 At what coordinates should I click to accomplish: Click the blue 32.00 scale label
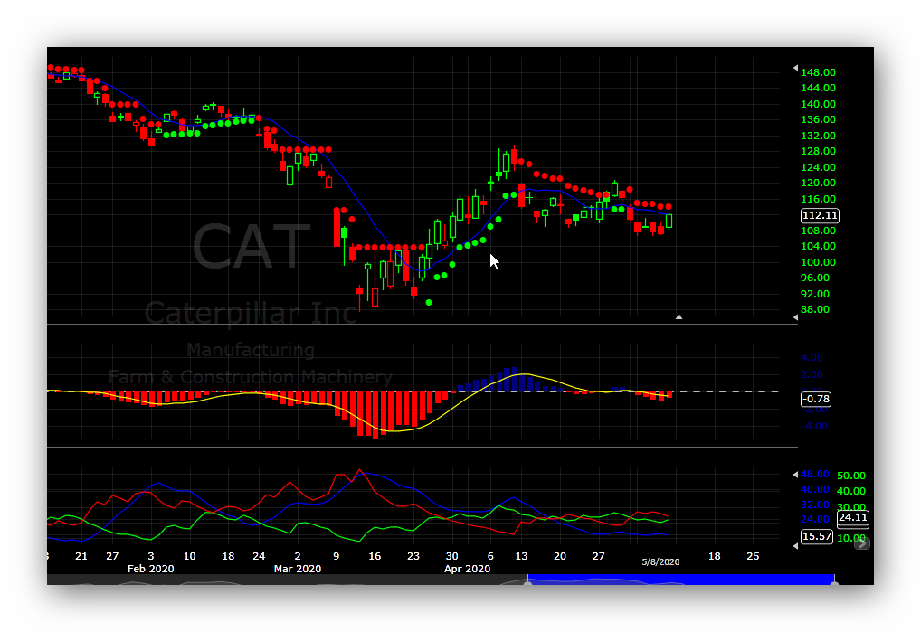815,505
